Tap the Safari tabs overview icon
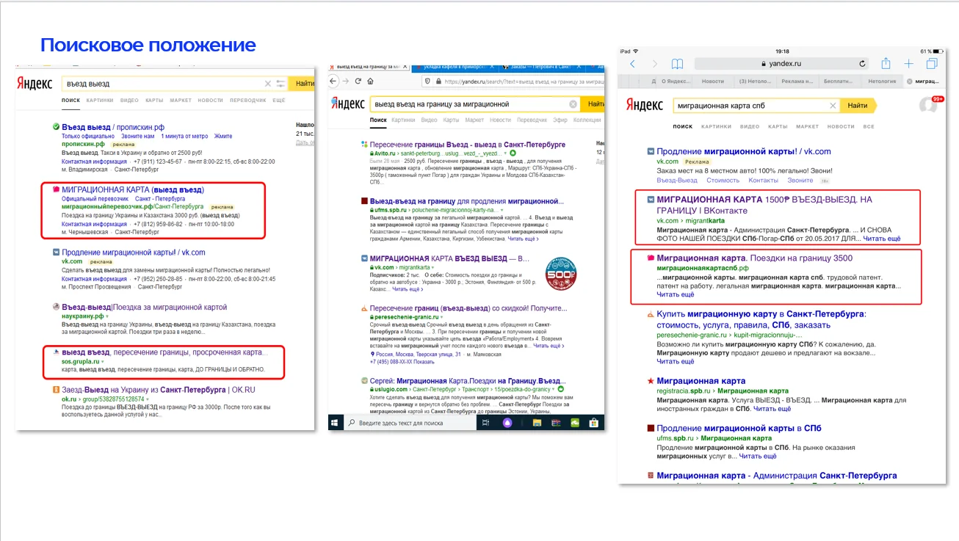The width and height of the screenshot is (959, 541). click(932, 64)
